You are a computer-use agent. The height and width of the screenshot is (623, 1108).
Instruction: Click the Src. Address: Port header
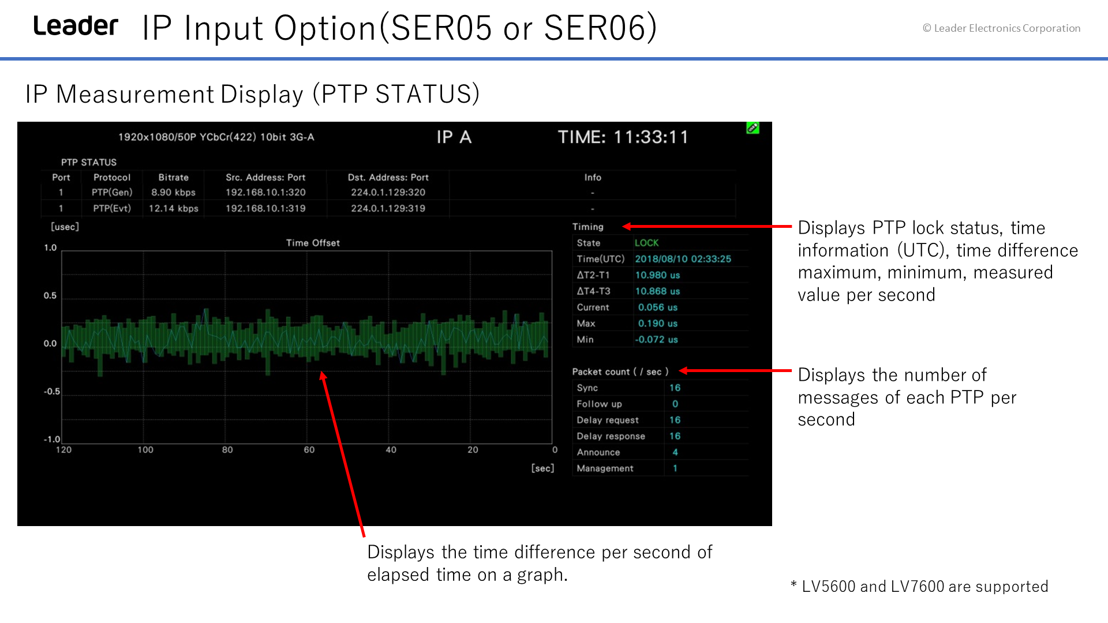pyautogui.click(x=265, y=178)
